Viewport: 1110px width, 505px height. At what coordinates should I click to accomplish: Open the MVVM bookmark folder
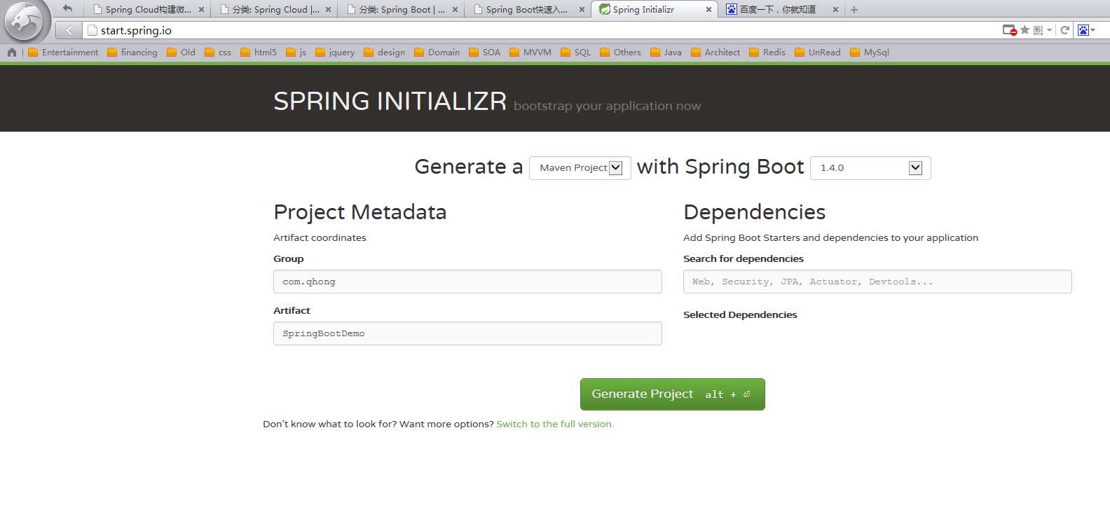click(530, 52)
